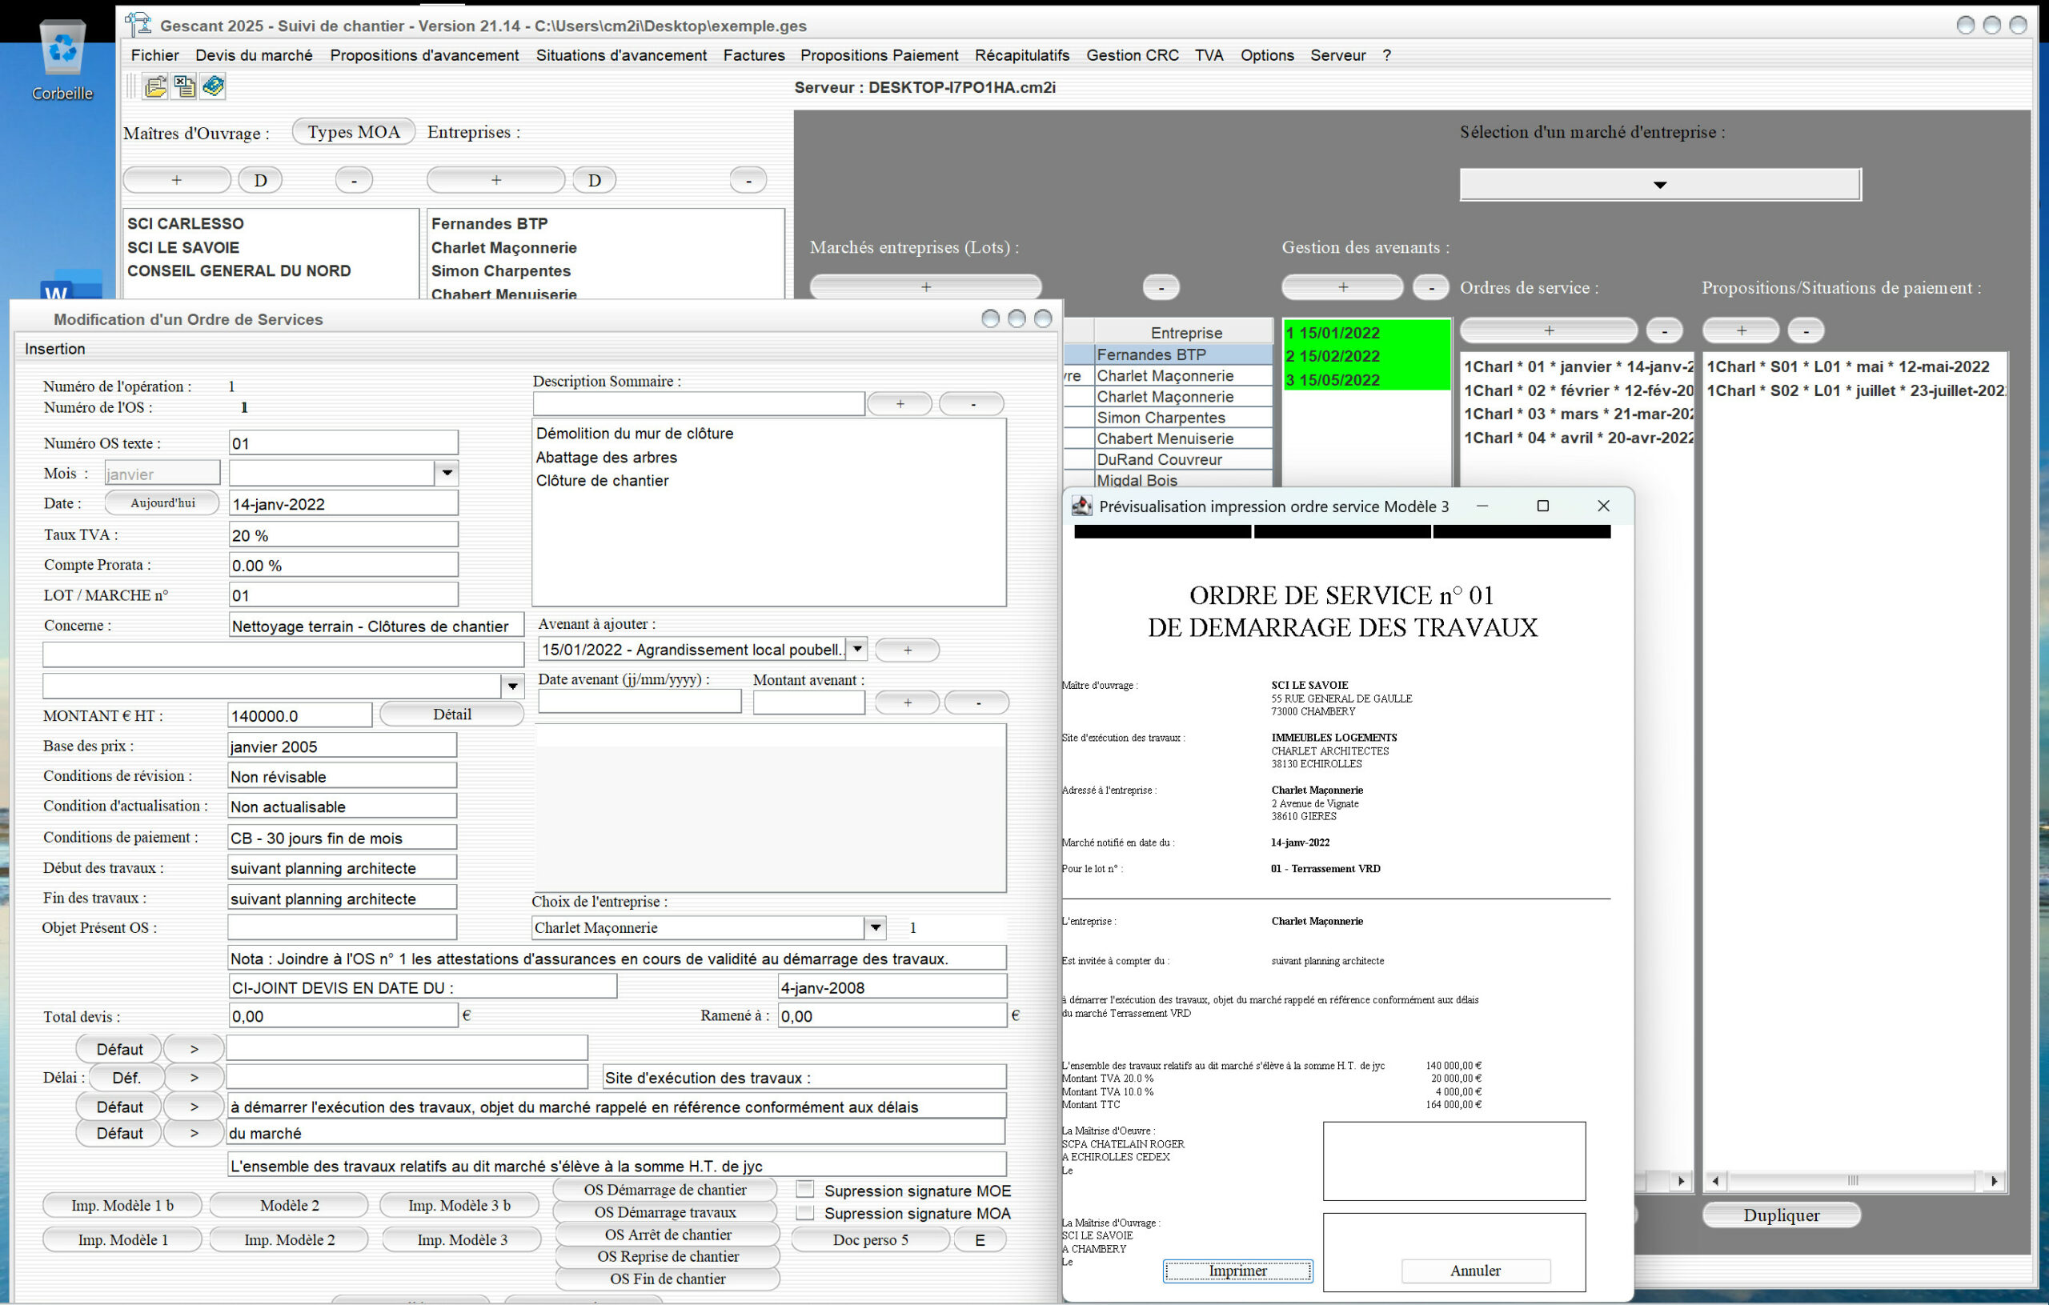Image resolution: width=2049 pixels, height=1305 pixels.
Task: Click the print preview window icon
Action: [1081, 506]
